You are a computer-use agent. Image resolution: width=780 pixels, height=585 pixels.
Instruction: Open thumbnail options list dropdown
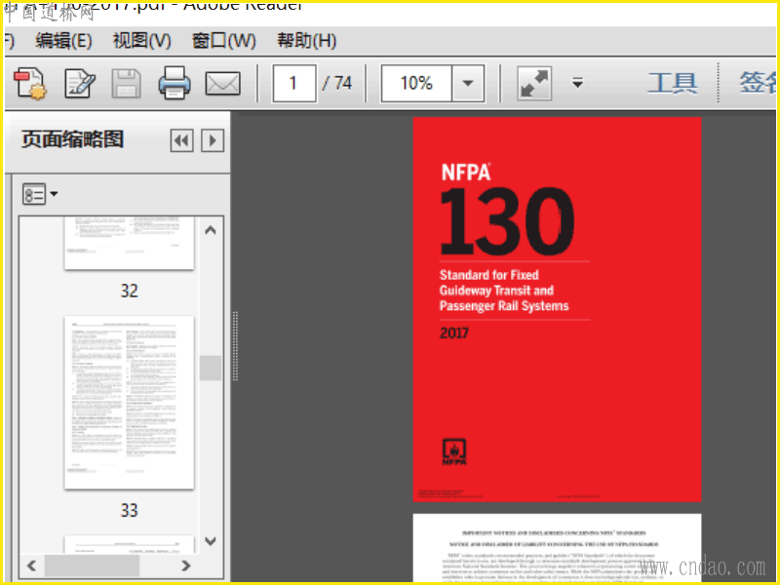click(x=40, y=194)
